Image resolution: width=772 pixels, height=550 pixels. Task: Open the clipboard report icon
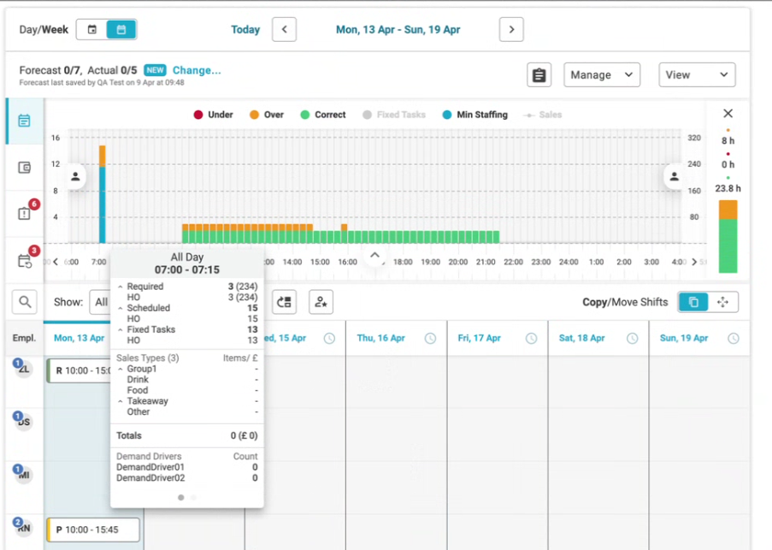[539, 75]
